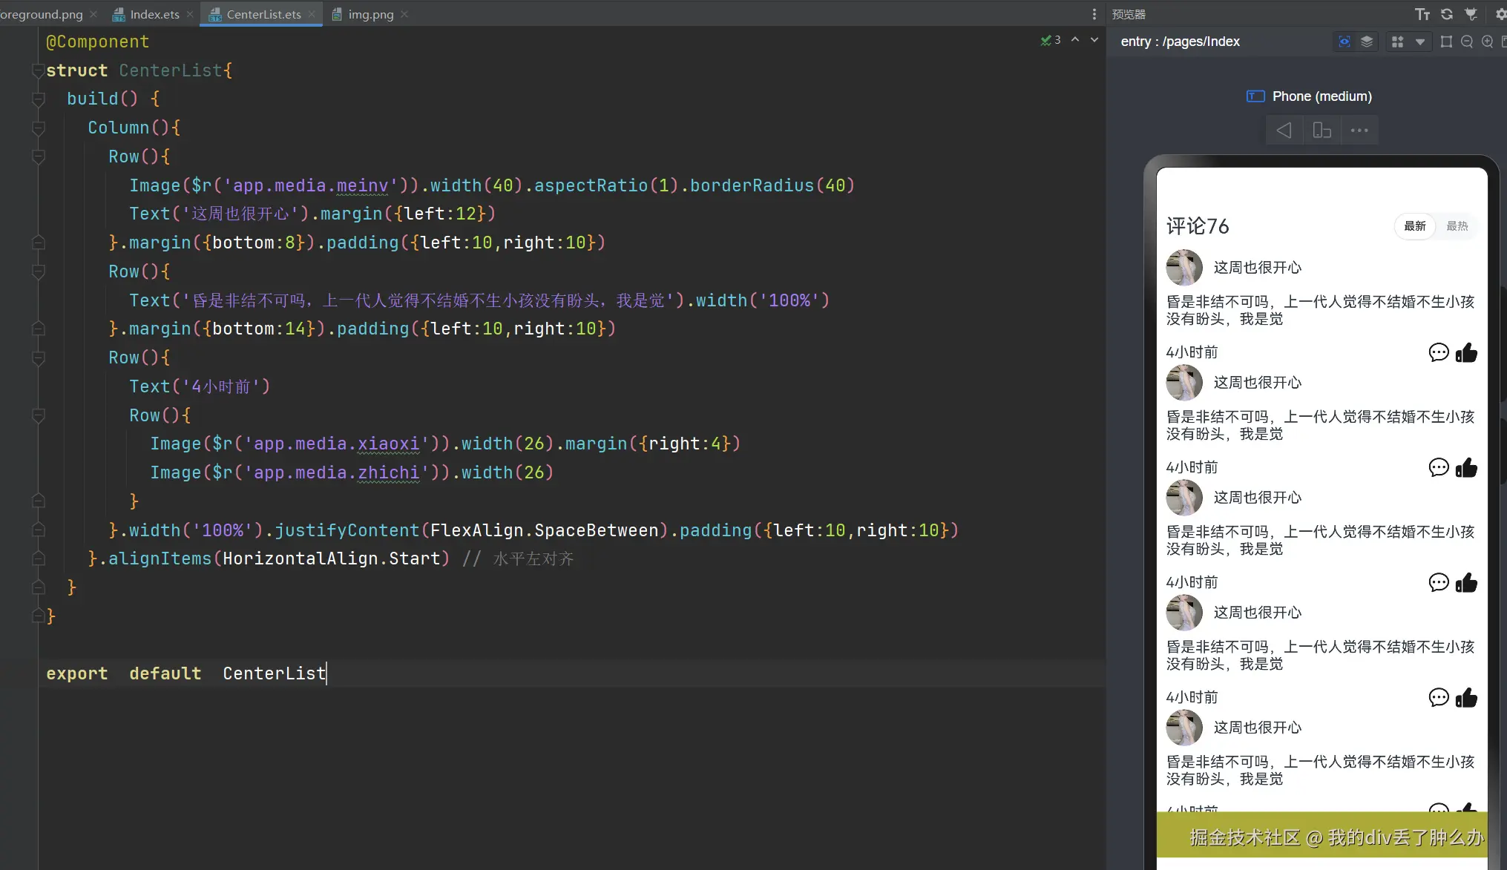Open the multi-device profile dropdown arrow

pyautogui.click(x=1419, y=42)
